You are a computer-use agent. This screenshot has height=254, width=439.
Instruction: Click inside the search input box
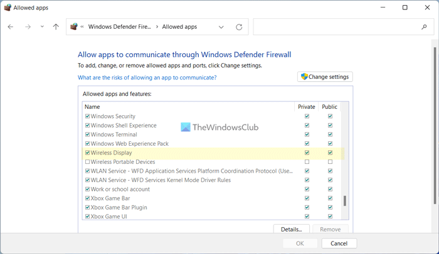336,27
